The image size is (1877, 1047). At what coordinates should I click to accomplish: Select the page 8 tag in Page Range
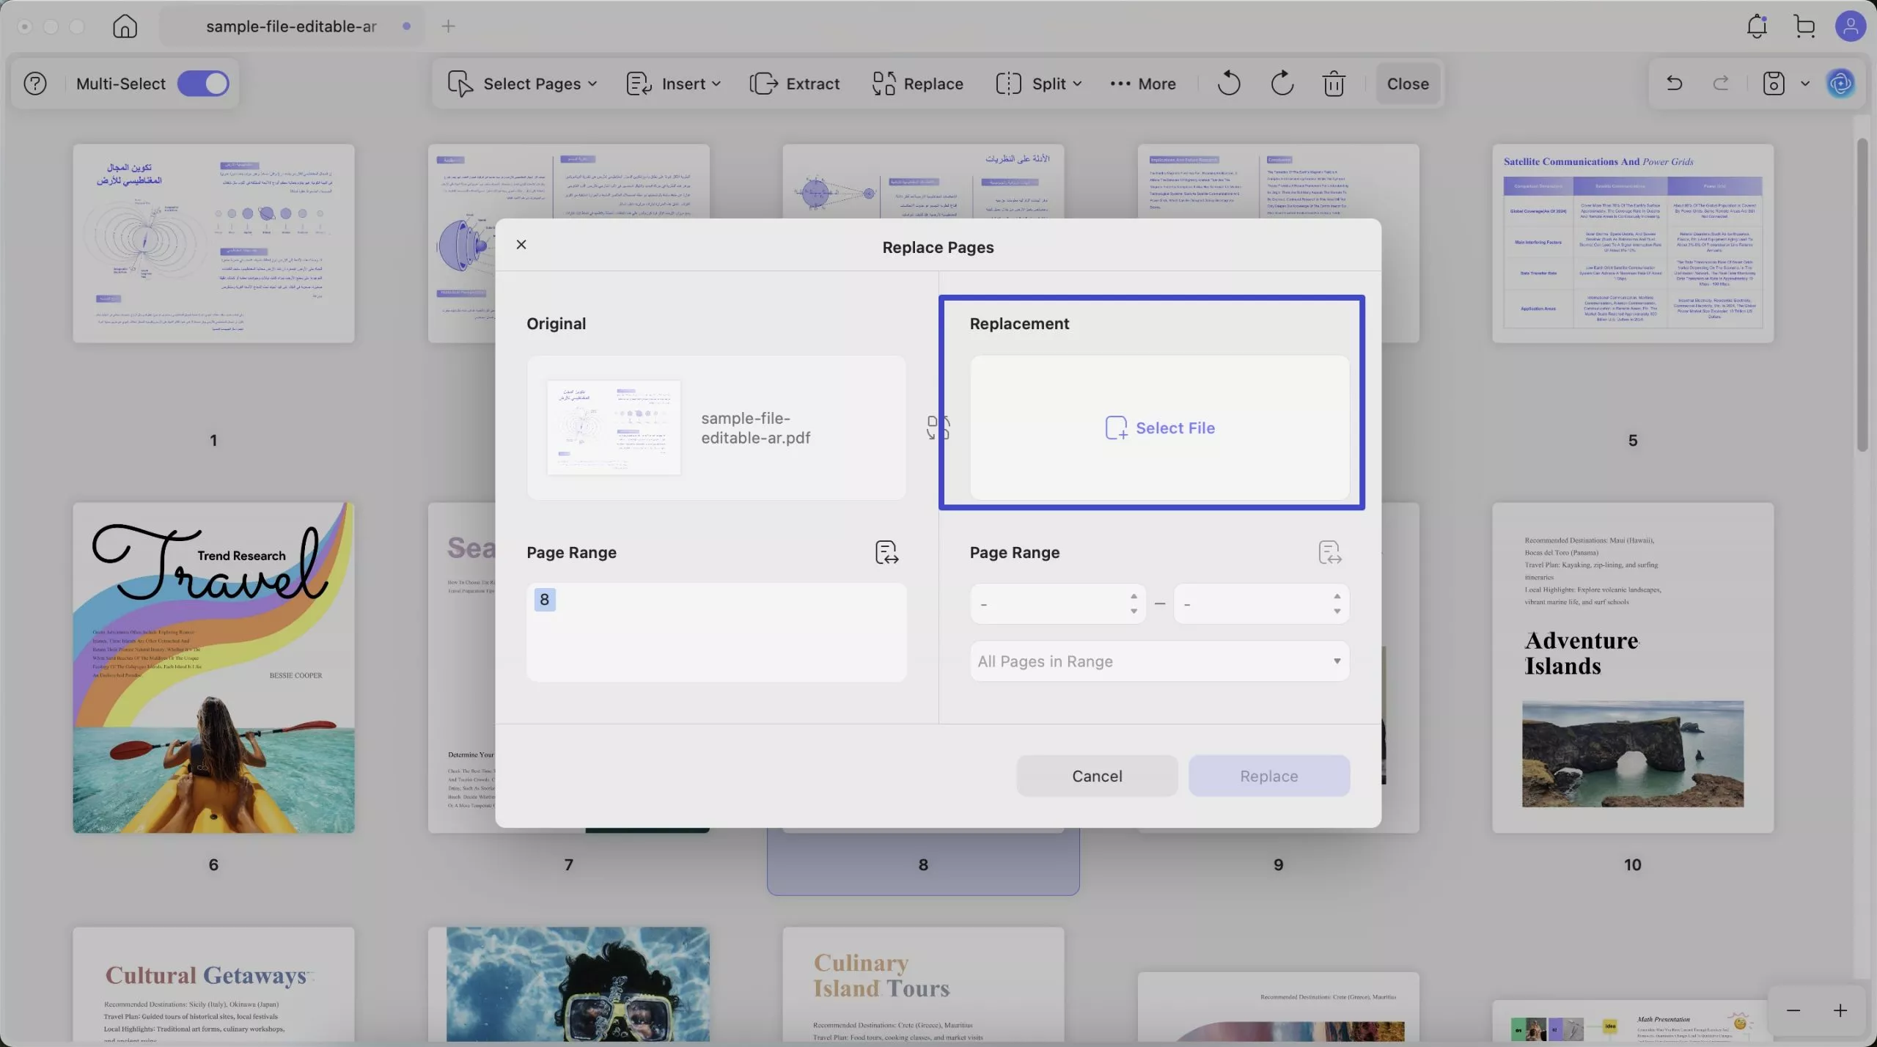pos(544,600)
